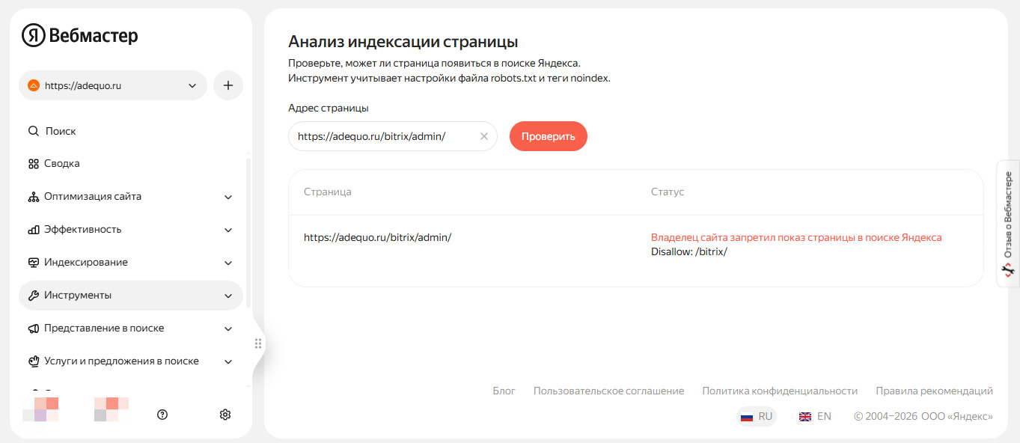Click the Представление в поиске megaphone icon
This screenshot has width=1020, height=443.
[34, 329]
